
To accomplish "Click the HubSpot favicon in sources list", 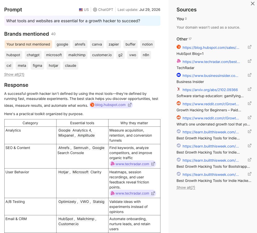I will tap(179, 47).
